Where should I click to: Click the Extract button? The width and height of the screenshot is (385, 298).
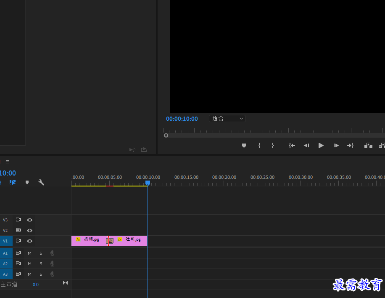click(x=382, y=145)
